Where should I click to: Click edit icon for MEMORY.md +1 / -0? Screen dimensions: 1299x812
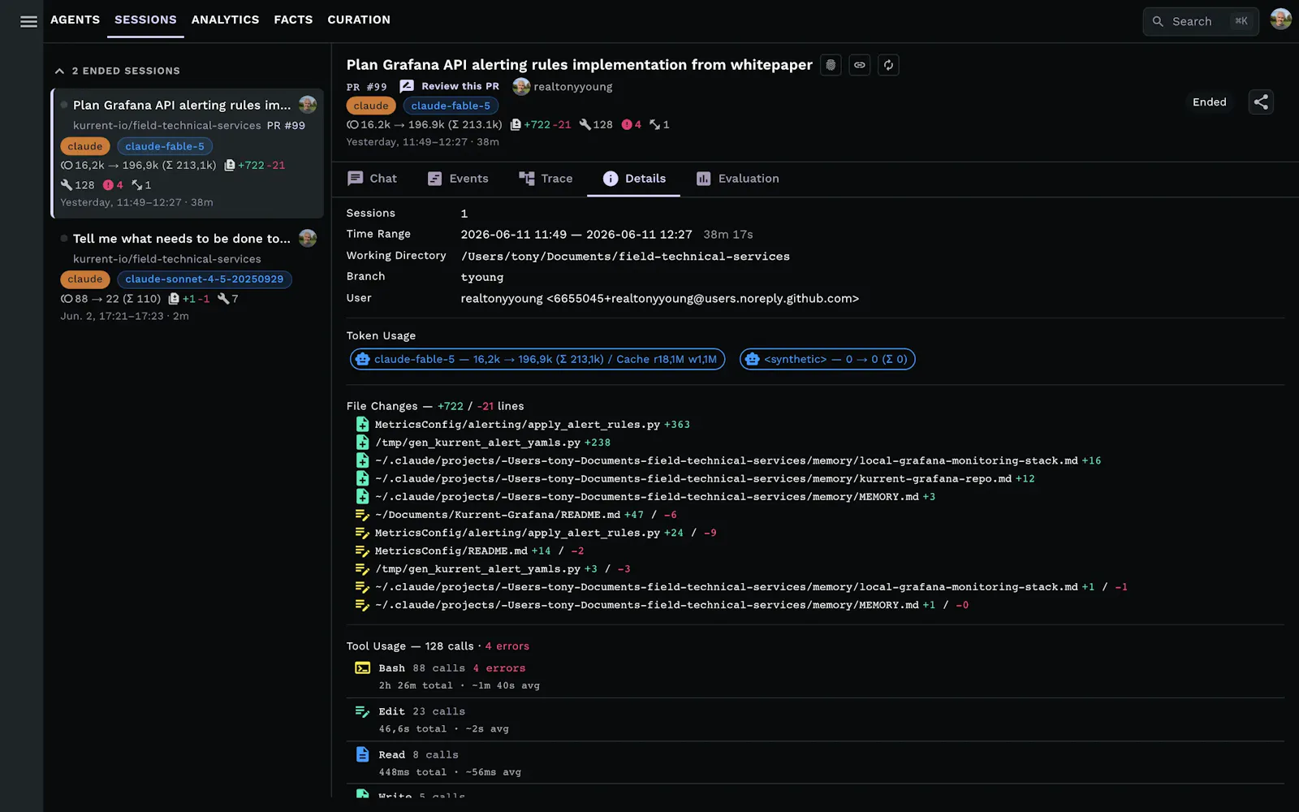point(362,605)
